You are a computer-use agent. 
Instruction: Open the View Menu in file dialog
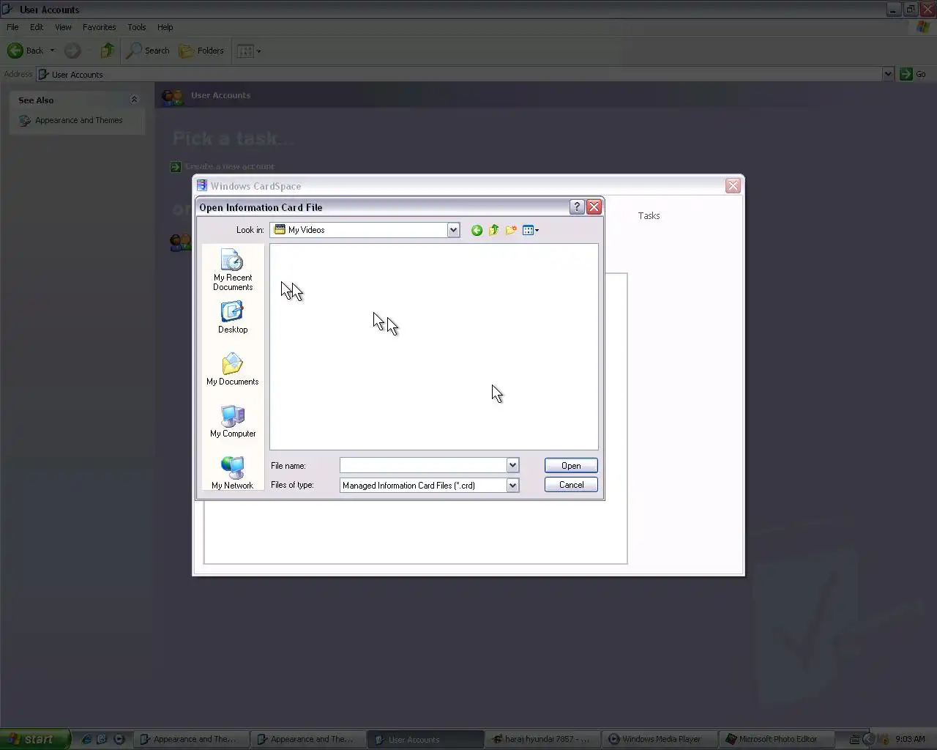[531, 230]
